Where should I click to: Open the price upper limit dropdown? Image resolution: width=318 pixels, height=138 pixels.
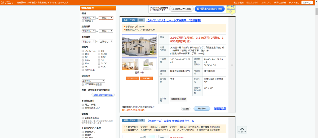[106, 18]
